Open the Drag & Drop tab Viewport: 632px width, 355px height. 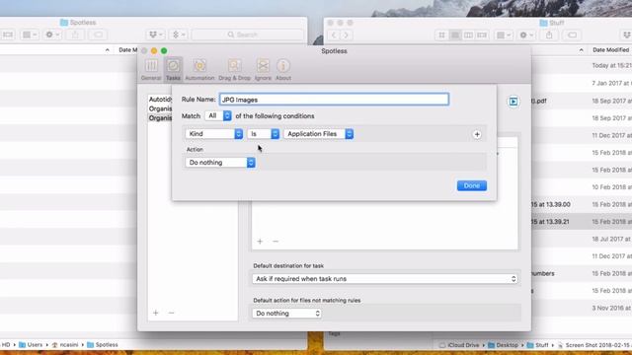(235, 69)
